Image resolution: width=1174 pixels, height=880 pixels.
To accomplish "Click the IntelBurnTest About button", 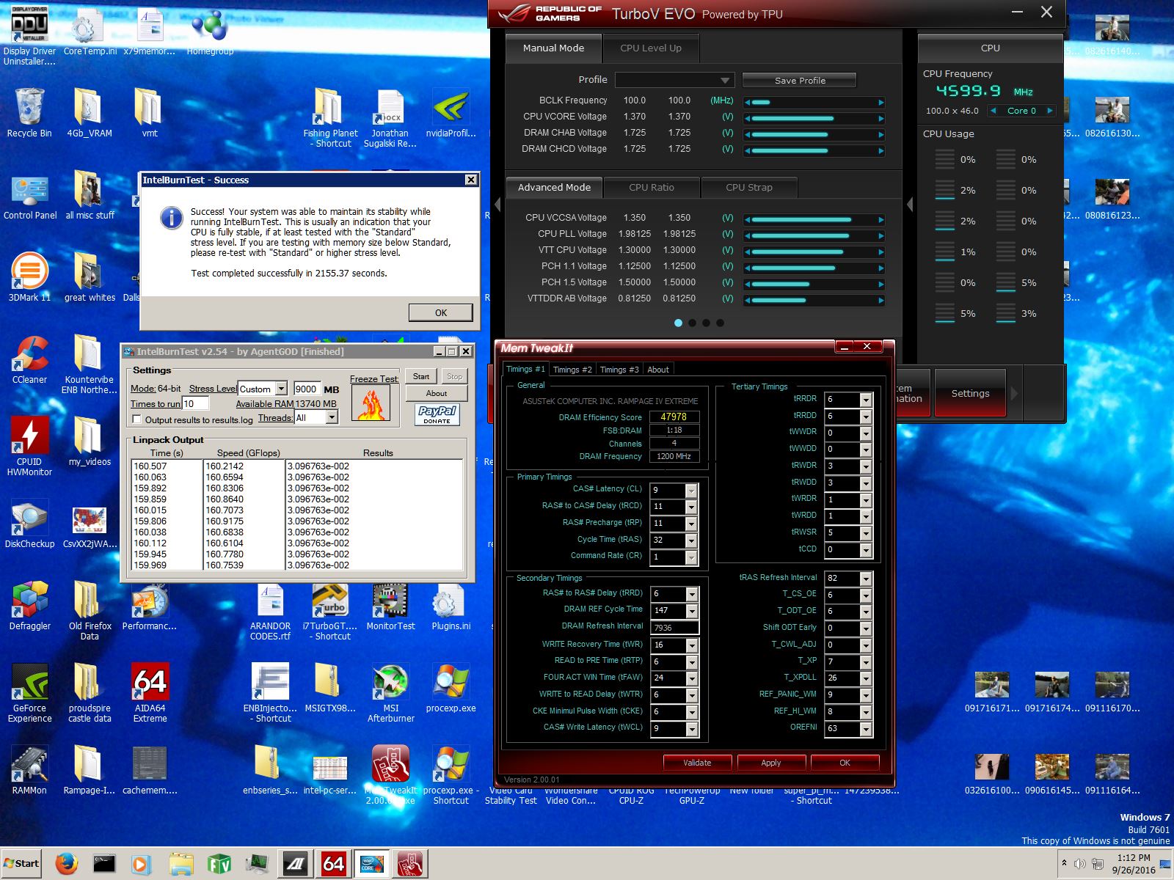I will (x=437, y=393).
